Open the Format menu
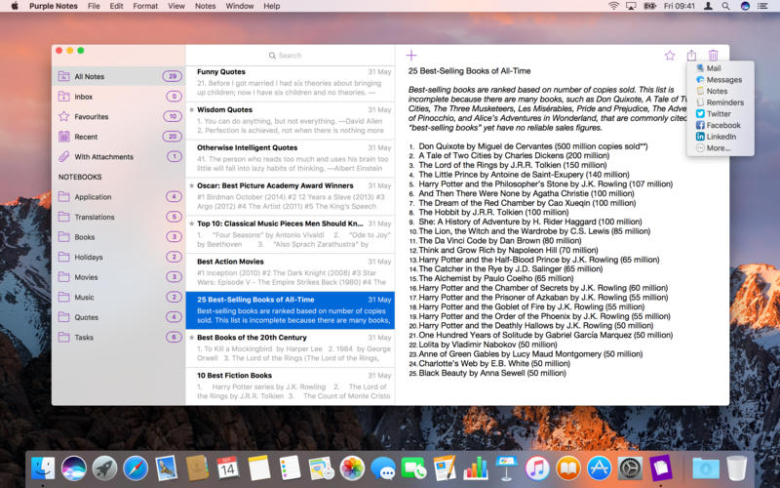This screenshot has height=488, width=780. [145, 6]
